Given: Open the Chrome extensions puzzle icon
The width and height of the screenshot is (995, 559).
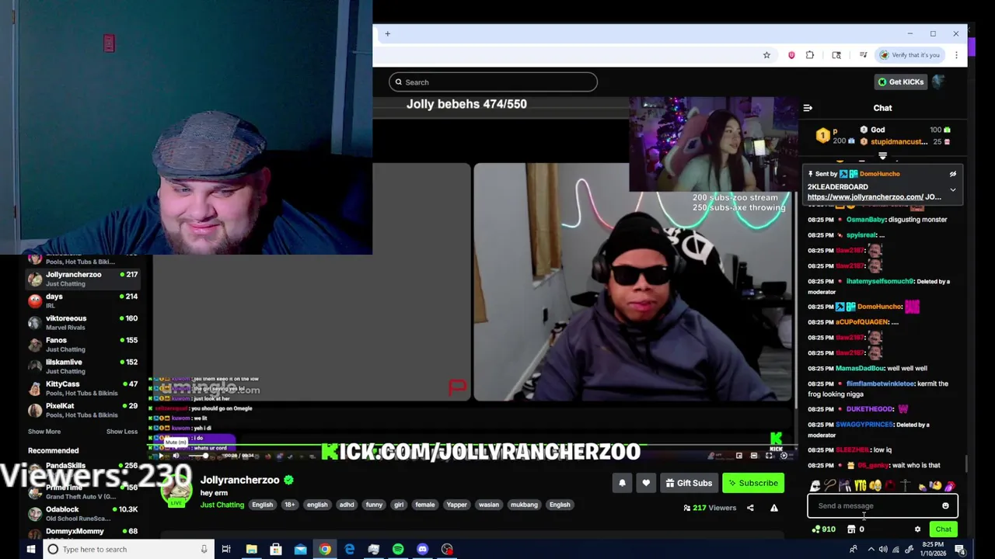Looking at the screenshot, I should coord(810,55).
